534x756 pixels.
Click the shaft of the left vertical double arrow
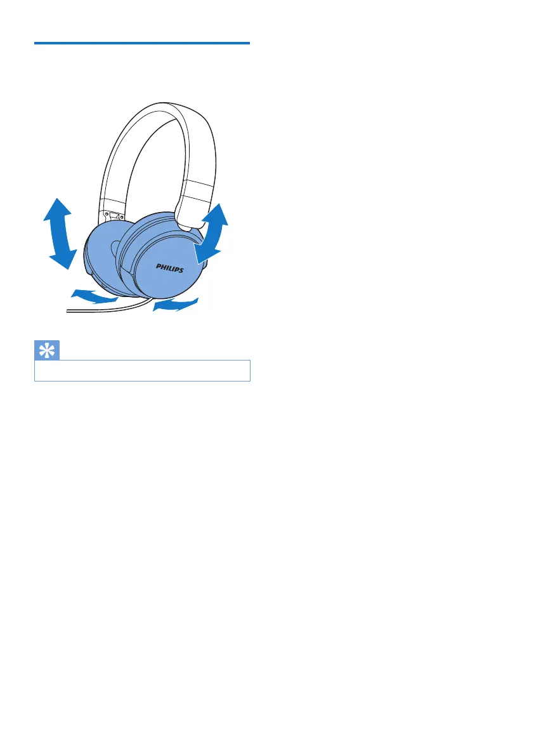61,235
